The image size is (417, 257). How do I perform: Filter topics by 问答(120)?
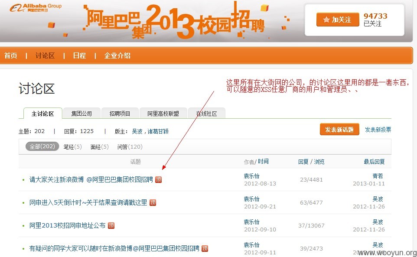(x=130, y=147)
